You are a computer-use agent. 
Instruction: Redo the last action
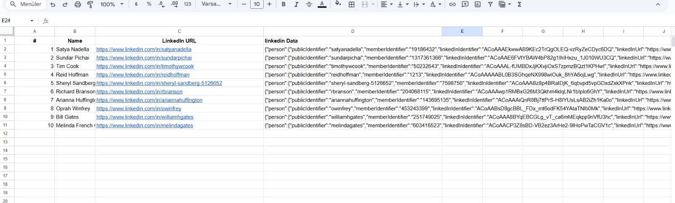(65, 4)
